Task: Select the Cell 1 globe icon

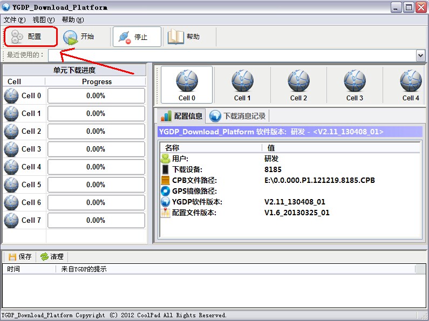Action: tap(242, 81)
